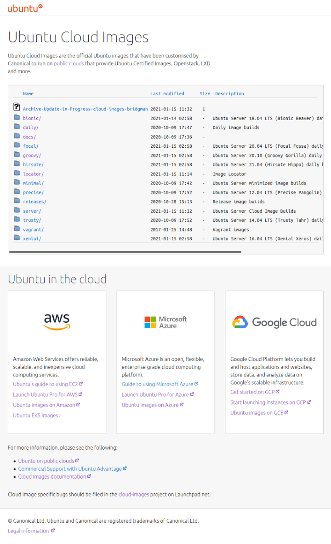Image resolution: width=331 pixels, height=544 pixels.
Task: Click the folder icon next to daily/
Action: 17,126
